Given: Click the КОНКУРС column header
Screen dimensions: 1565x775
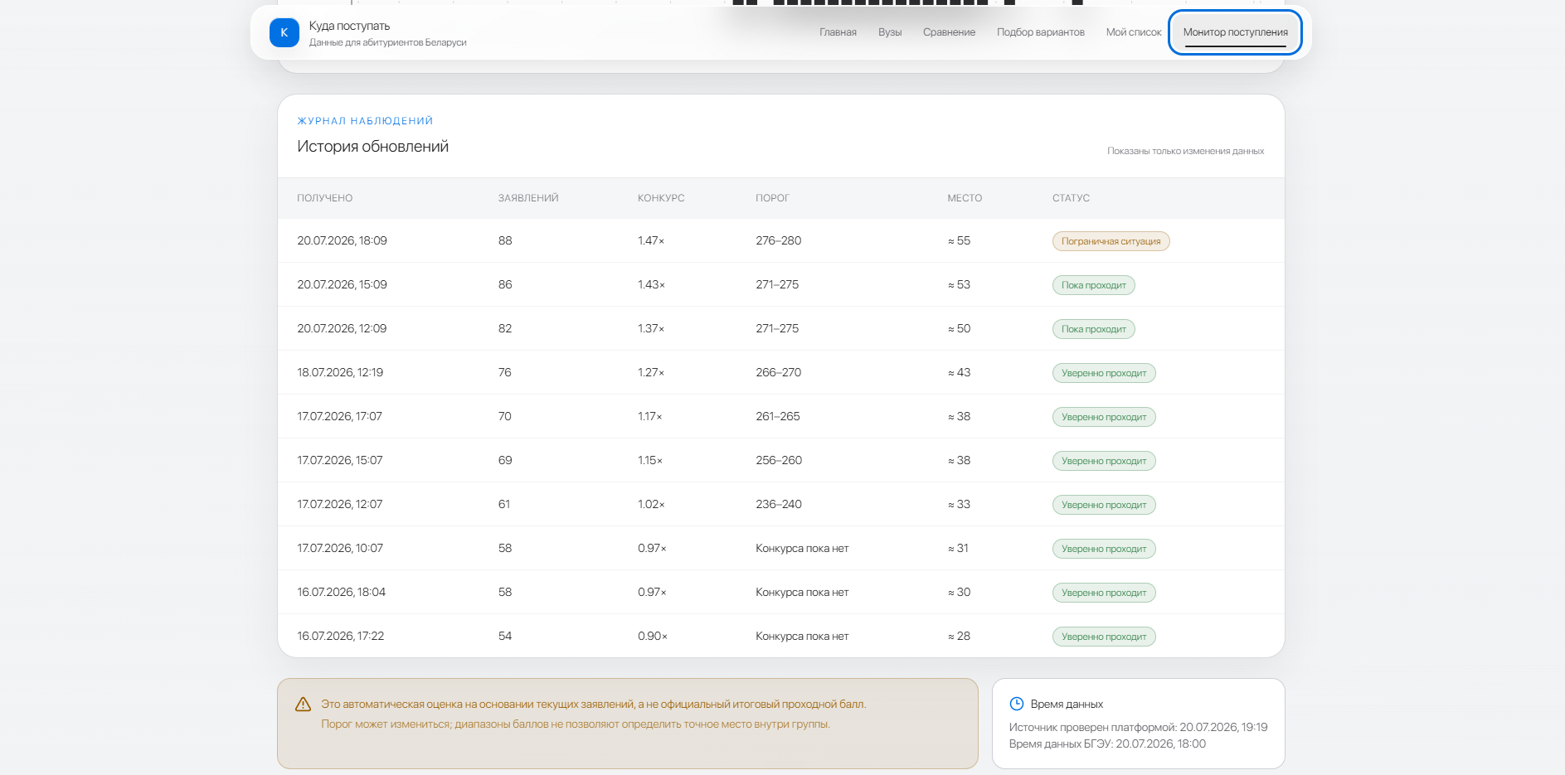Looking at the screenshot, I should [x=661, y=198].
